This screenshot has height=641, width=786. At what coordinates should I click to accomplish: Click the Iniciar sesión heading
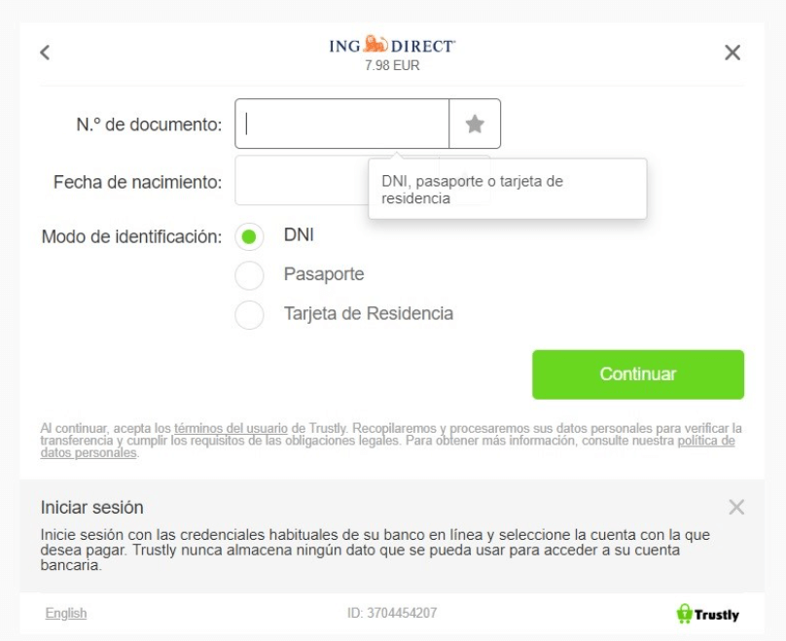(x=92, y=507)
